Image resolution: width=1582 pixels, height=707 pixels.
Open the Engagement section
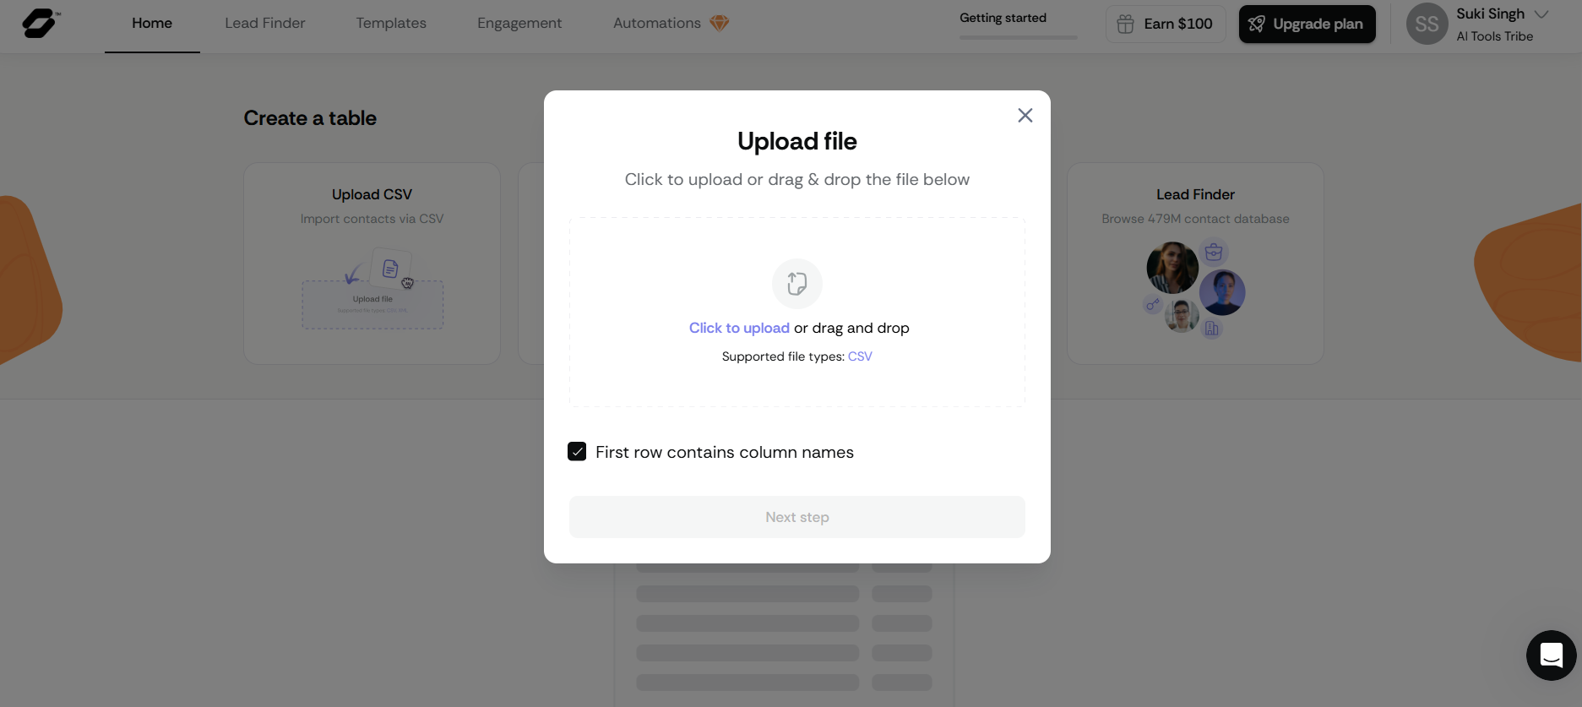(519, 23)
